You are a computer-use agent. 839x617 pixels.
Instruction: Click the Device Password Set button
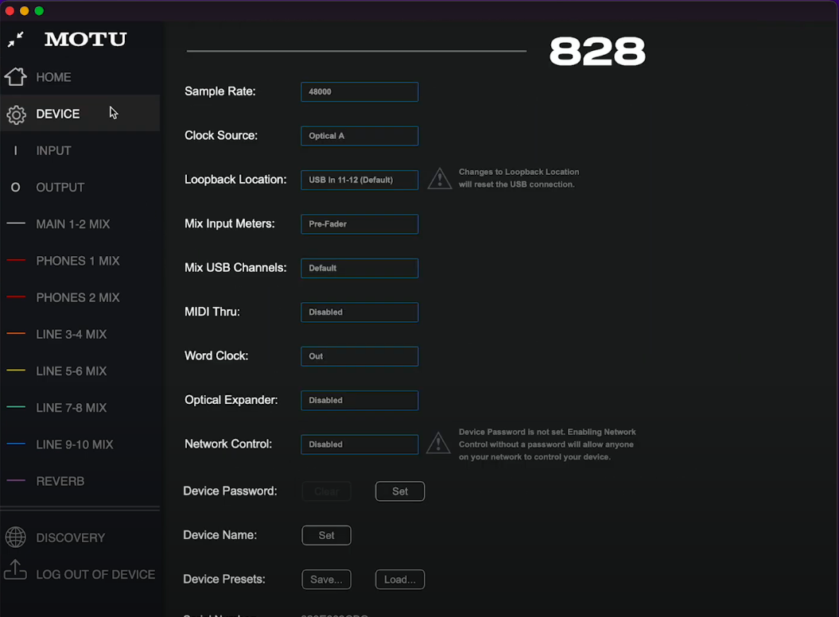(400, 491)
